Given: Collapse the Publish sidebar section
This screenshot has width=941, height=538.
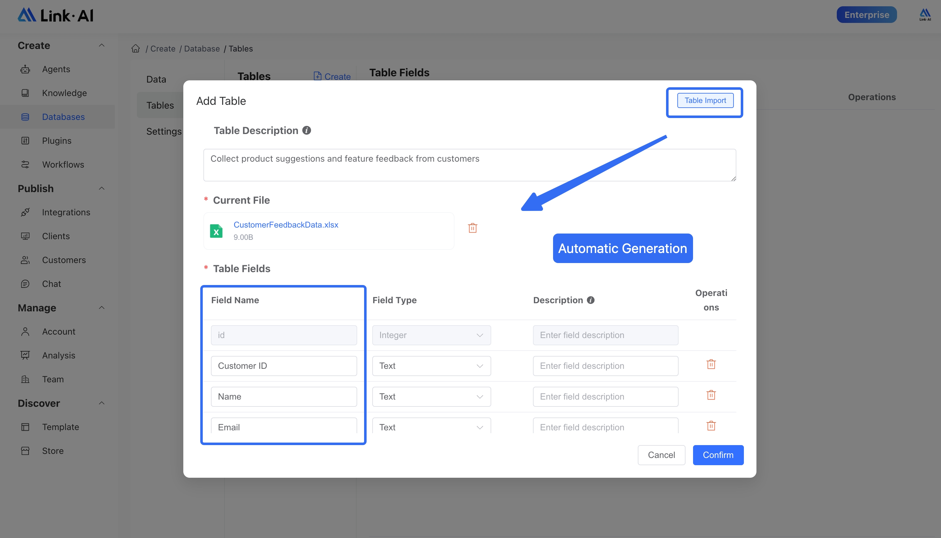Looking at the screenshot, I should click(102, 188).
